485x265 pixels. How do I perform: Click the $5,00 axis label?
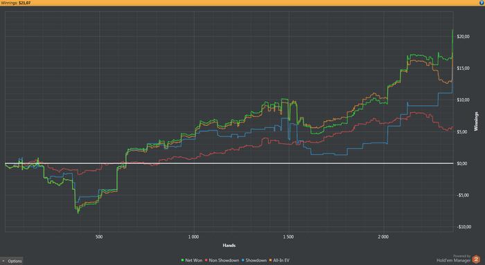(x=463, y=132)
